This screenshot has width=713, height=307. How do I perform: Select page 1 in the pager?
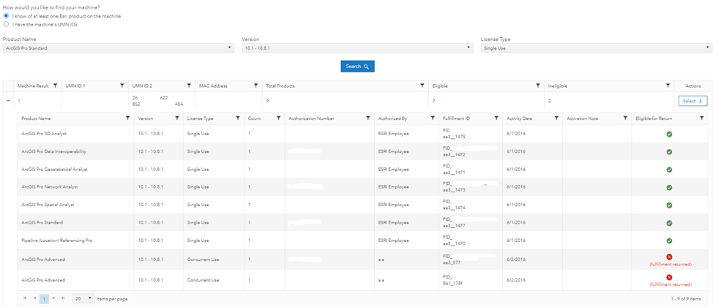click(44, 299)
